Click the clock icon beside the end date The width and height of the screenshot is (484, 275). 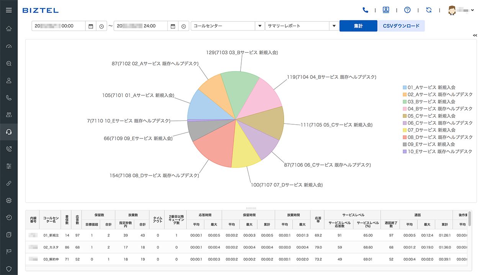click(183, 26)
